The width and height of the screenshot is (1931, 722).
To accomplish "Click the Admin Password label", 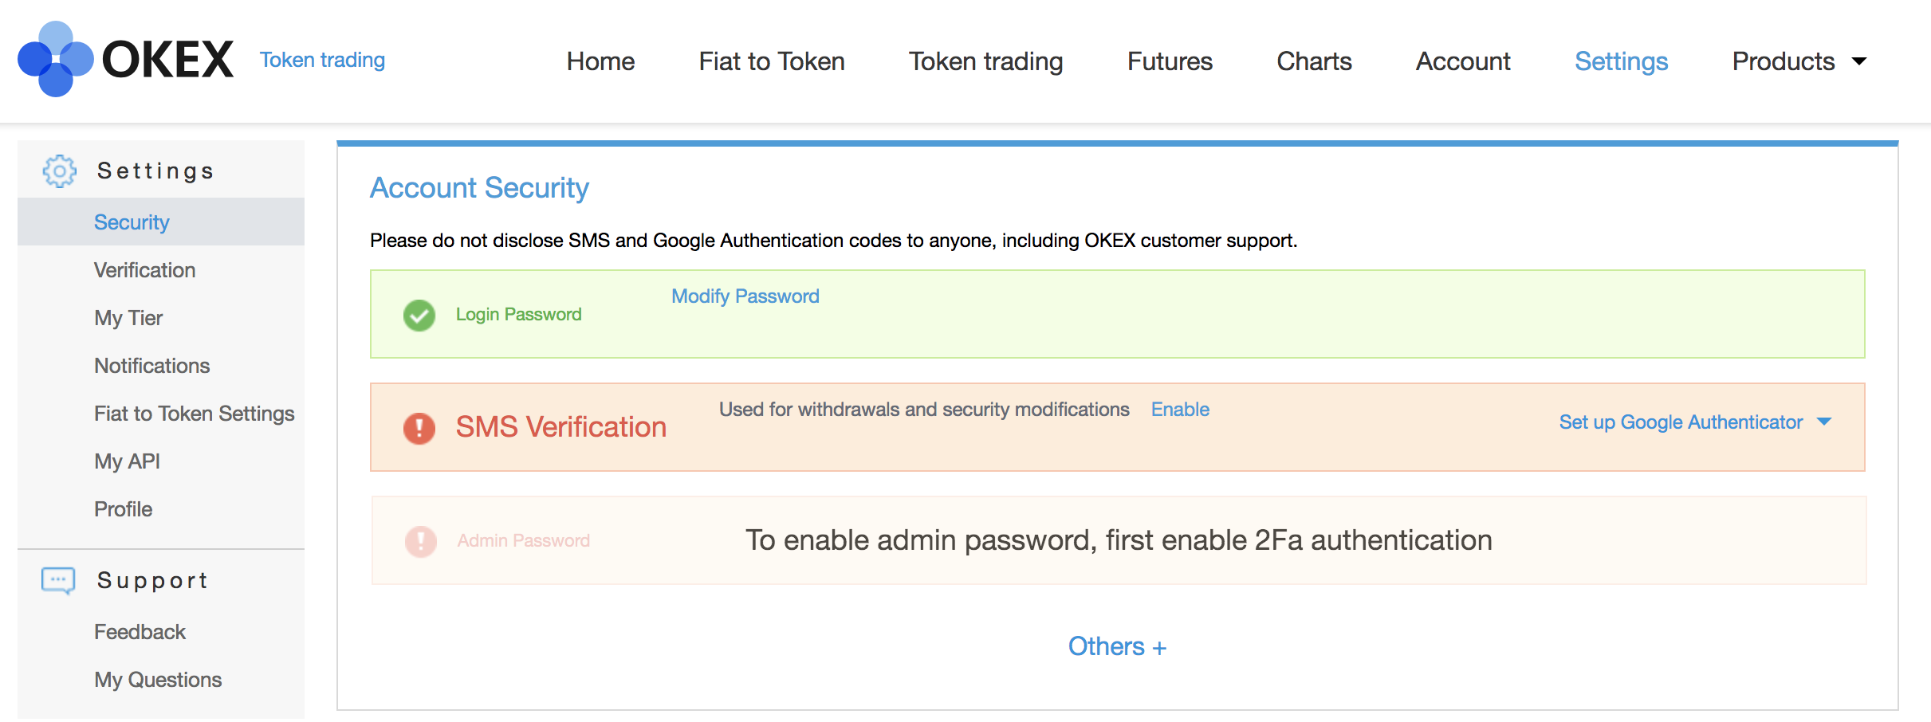I will [523, 541].
